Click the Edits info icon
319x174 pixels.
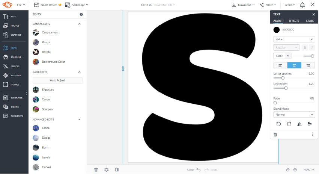point(81,14)
